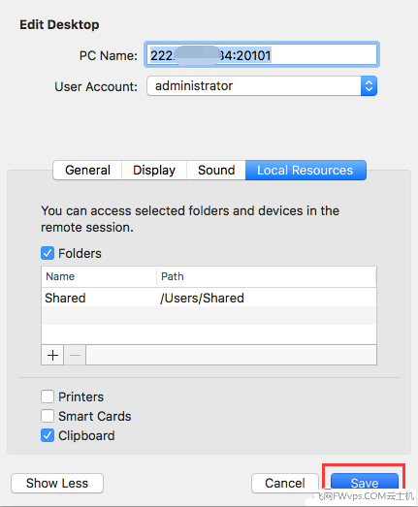The width and height of the screenshot is (418, 507).
Task: Click the Cancel button
Action: pos(285,483)
